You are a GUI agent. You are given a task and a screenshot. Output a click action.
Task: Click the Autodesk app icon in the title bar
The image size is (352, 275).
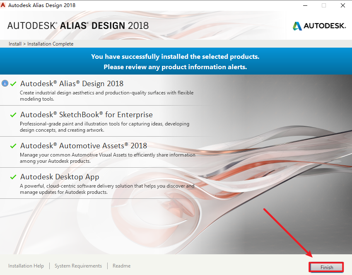point(3,5)
